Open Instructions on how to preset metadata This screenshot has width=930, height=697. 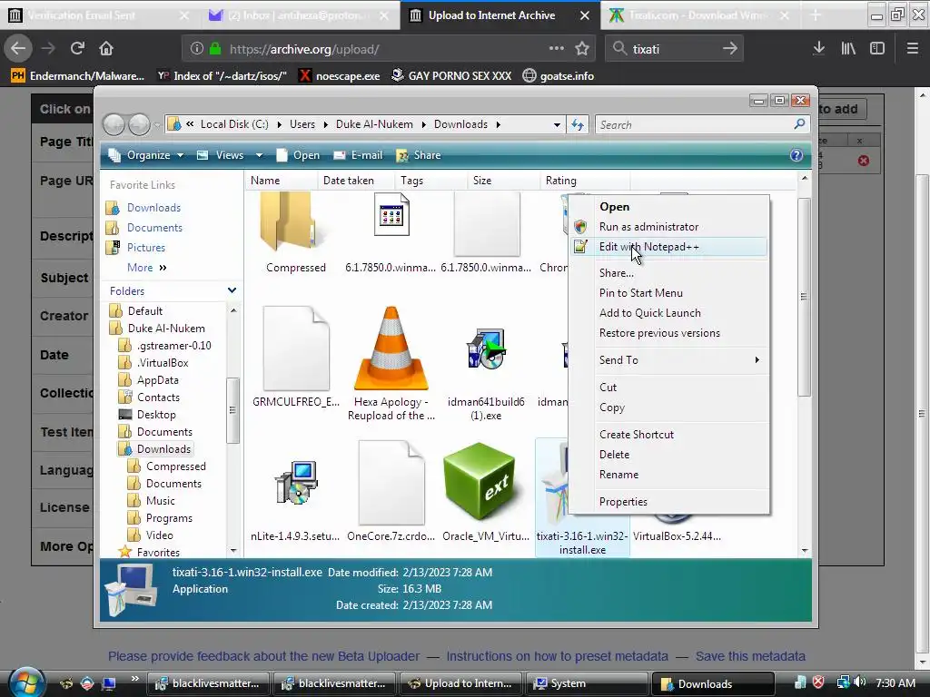557,657
